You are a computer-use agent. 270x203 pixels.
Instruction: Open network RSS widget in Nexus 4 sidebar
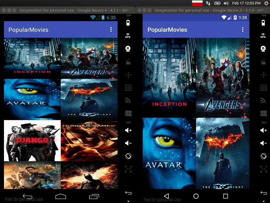pos(128,101)
